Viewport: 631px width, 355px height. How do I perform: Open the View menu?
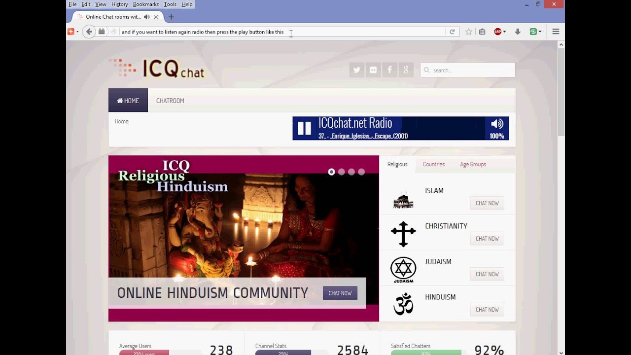(101, 4)
